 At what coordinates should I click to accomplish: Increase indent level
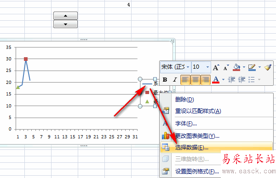click(241, 80)
